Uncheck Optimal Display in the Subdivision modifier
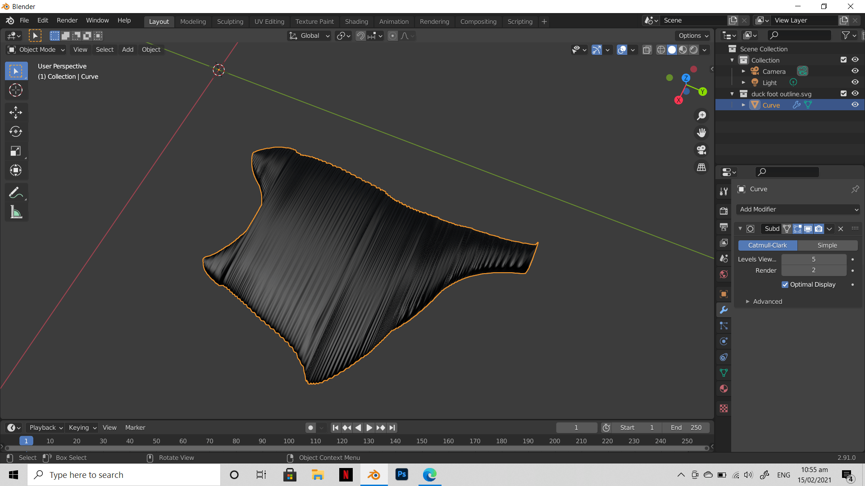Image resolution: width=865 pixels, height=486 pixels. [x=785, y=284]
